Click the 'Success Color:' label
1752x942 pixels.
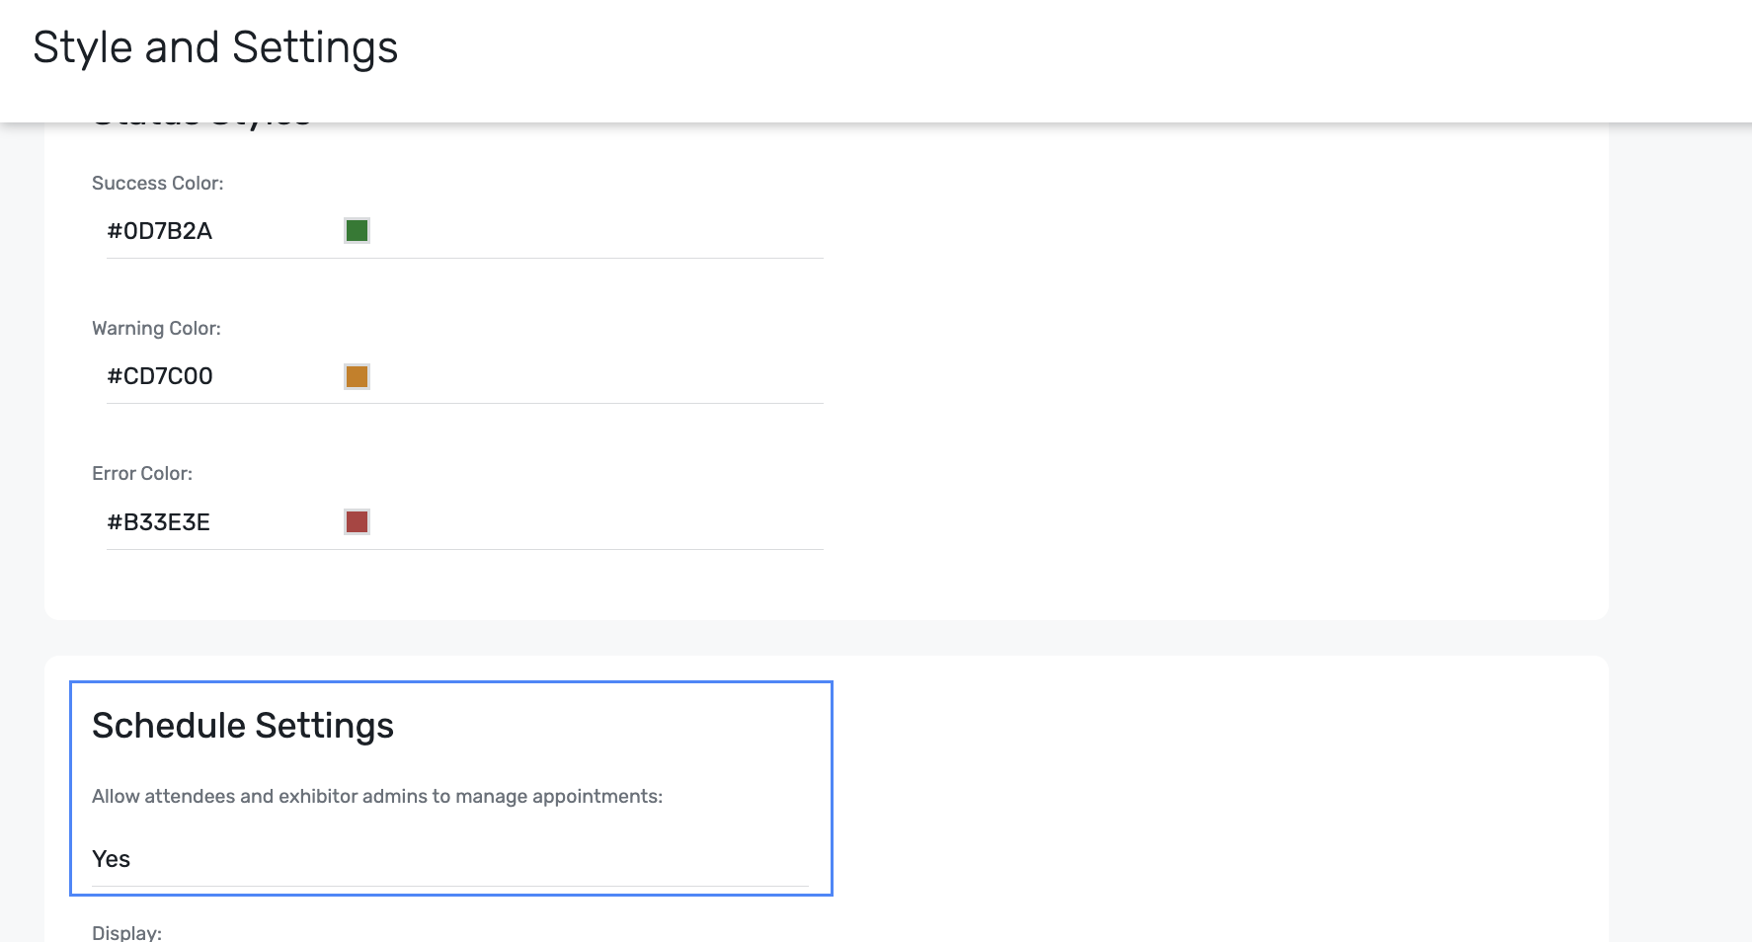(158, 183)
